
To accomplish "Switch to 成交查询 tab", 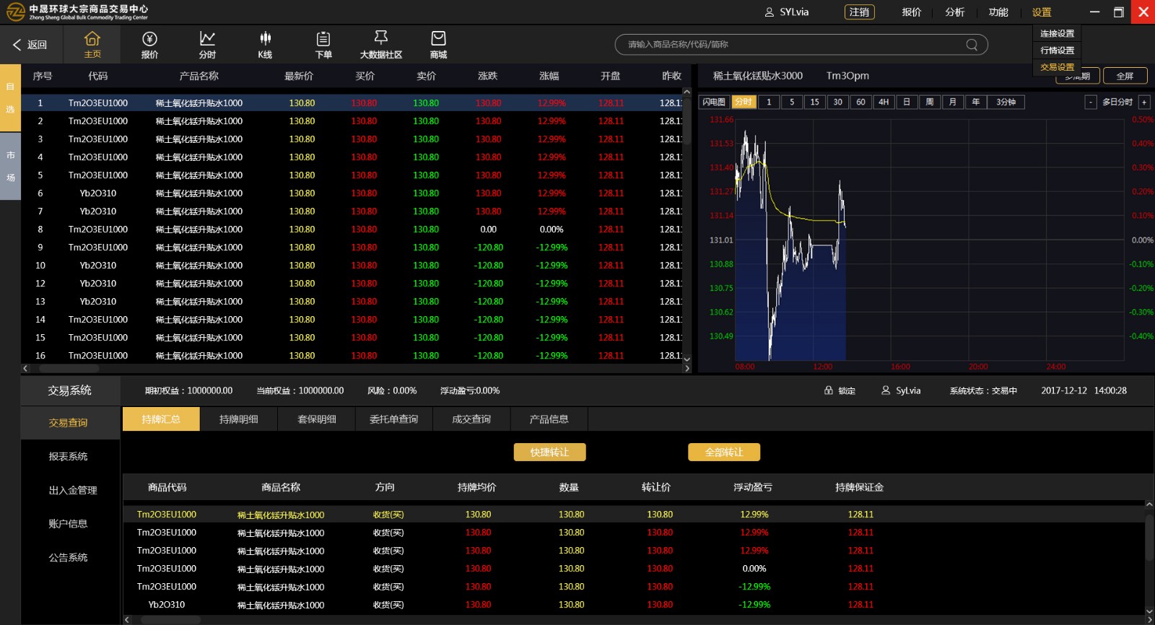I will [x=471, y=419].
